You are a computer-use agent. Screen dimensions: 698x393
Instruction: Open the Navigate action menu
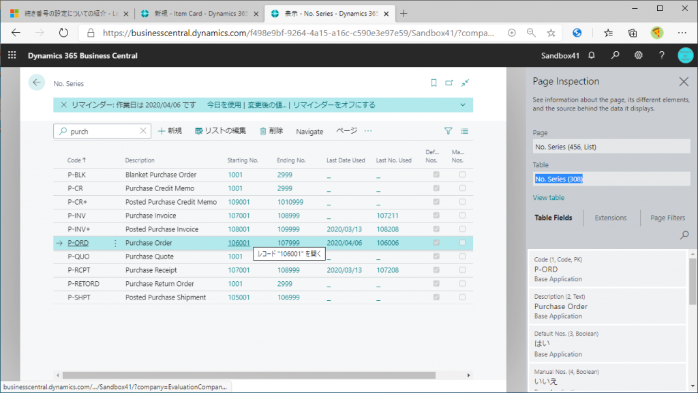point(309,132)
